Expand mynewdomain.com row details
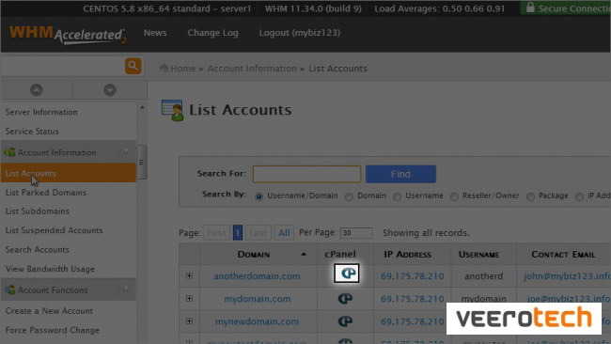The image size is (611, 344). point(189,321)
